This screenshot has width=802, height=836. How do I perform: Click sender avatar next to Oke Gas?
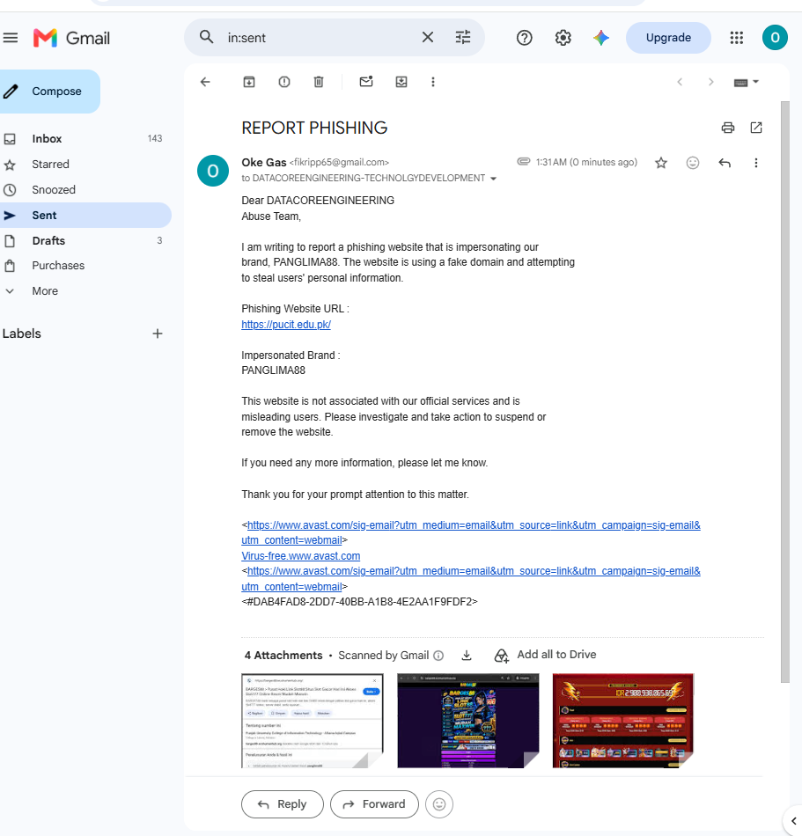213,171
